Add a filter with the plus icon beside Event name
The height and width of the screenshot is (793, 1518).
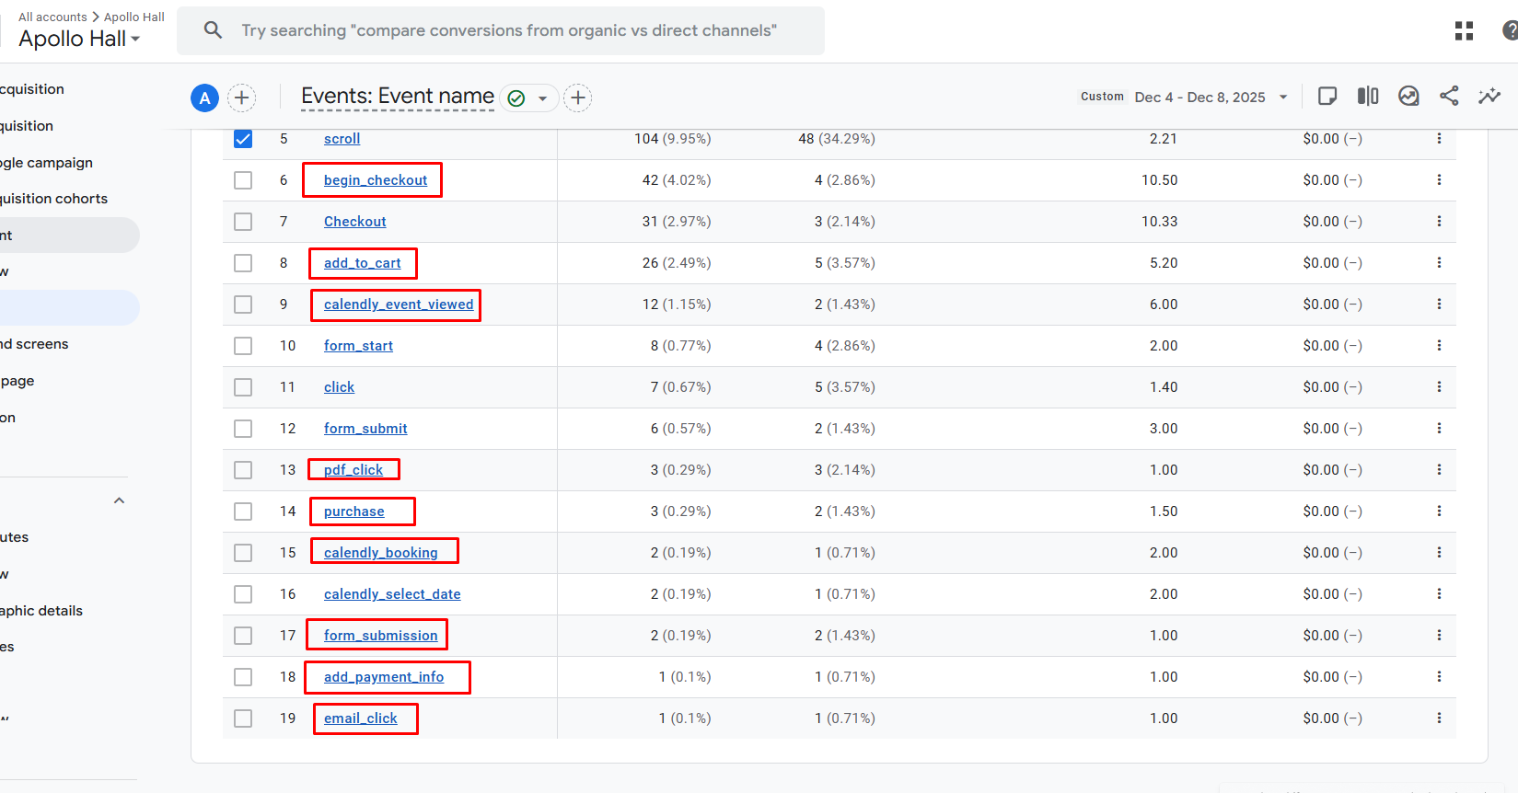coord(578,98)
